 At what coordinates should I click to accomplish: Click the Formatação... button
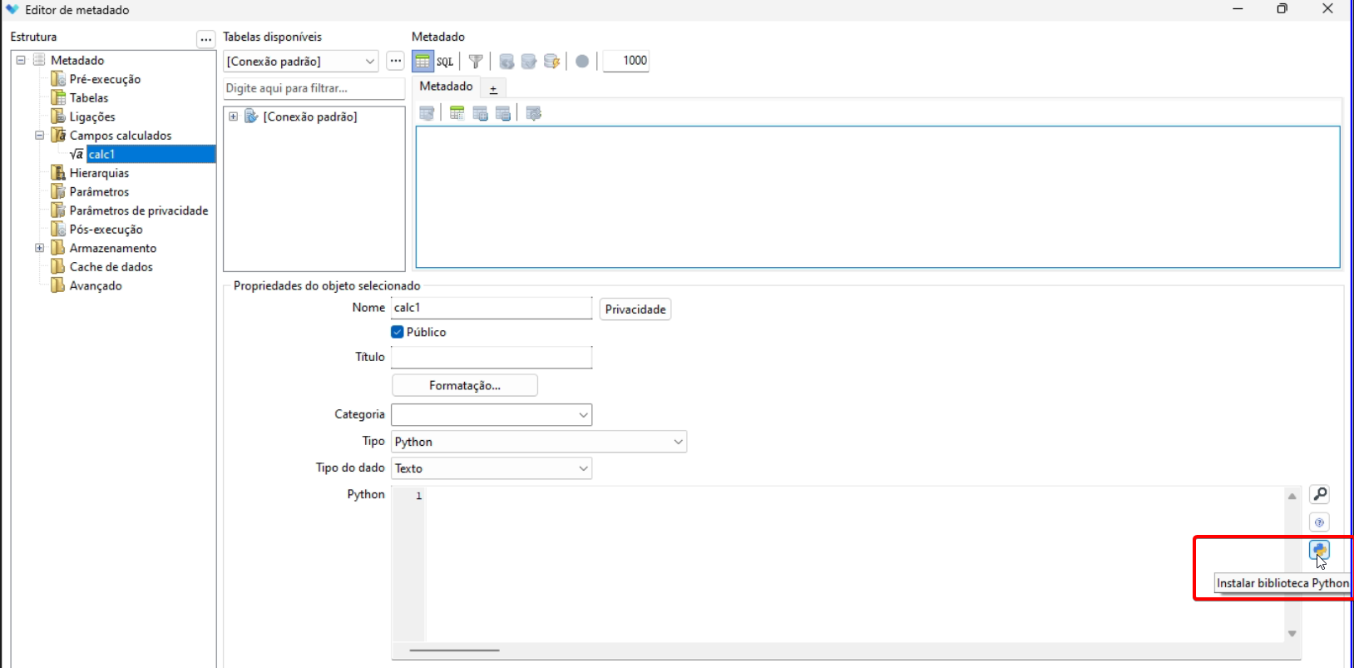click(x=464, y=385)
